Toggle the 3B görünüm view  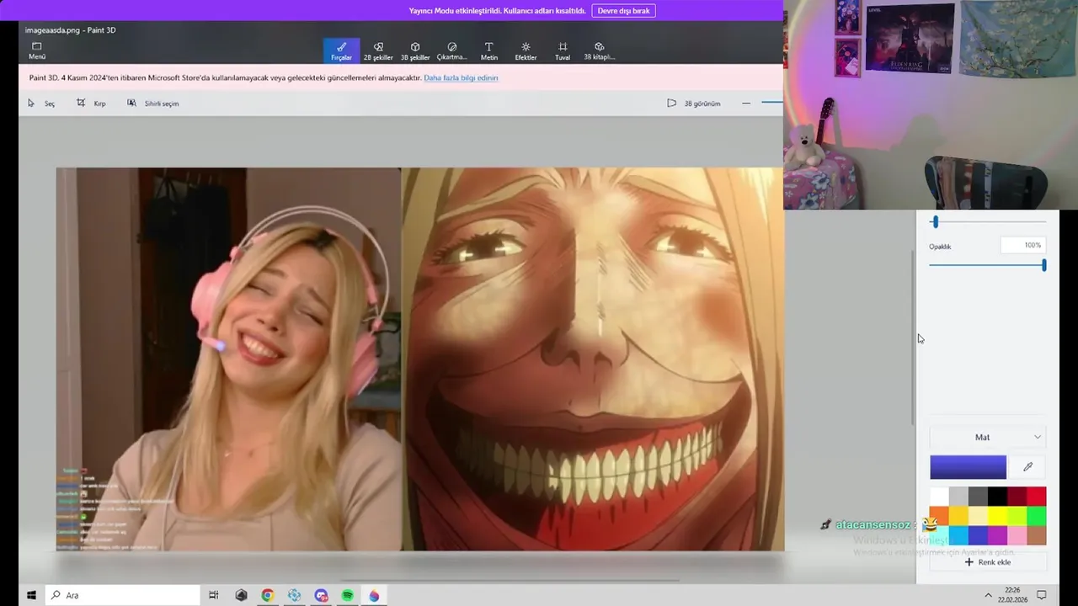pos(694,104)
